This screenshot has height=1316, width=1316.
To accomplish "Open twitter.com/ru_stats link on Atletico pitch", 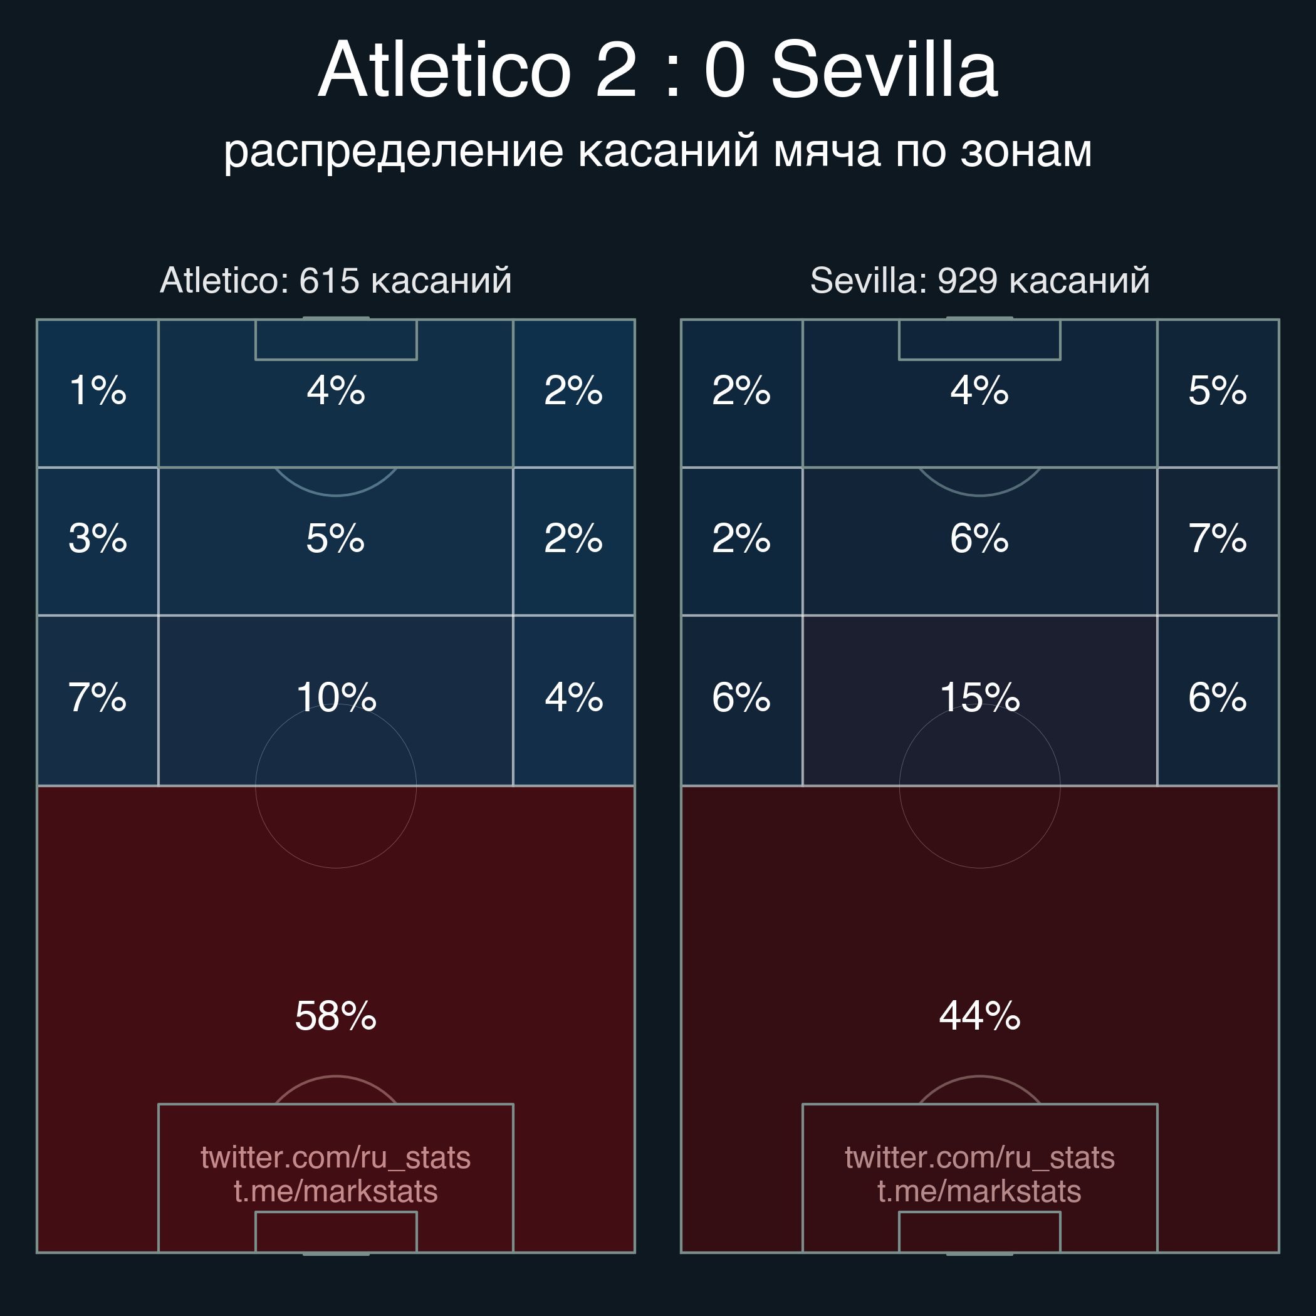I will pos(336,1157).
